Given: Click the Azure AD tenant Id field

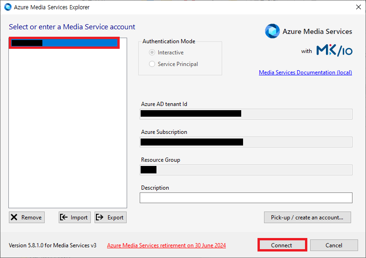Looking at the screenshot, I should coord(246,114).
